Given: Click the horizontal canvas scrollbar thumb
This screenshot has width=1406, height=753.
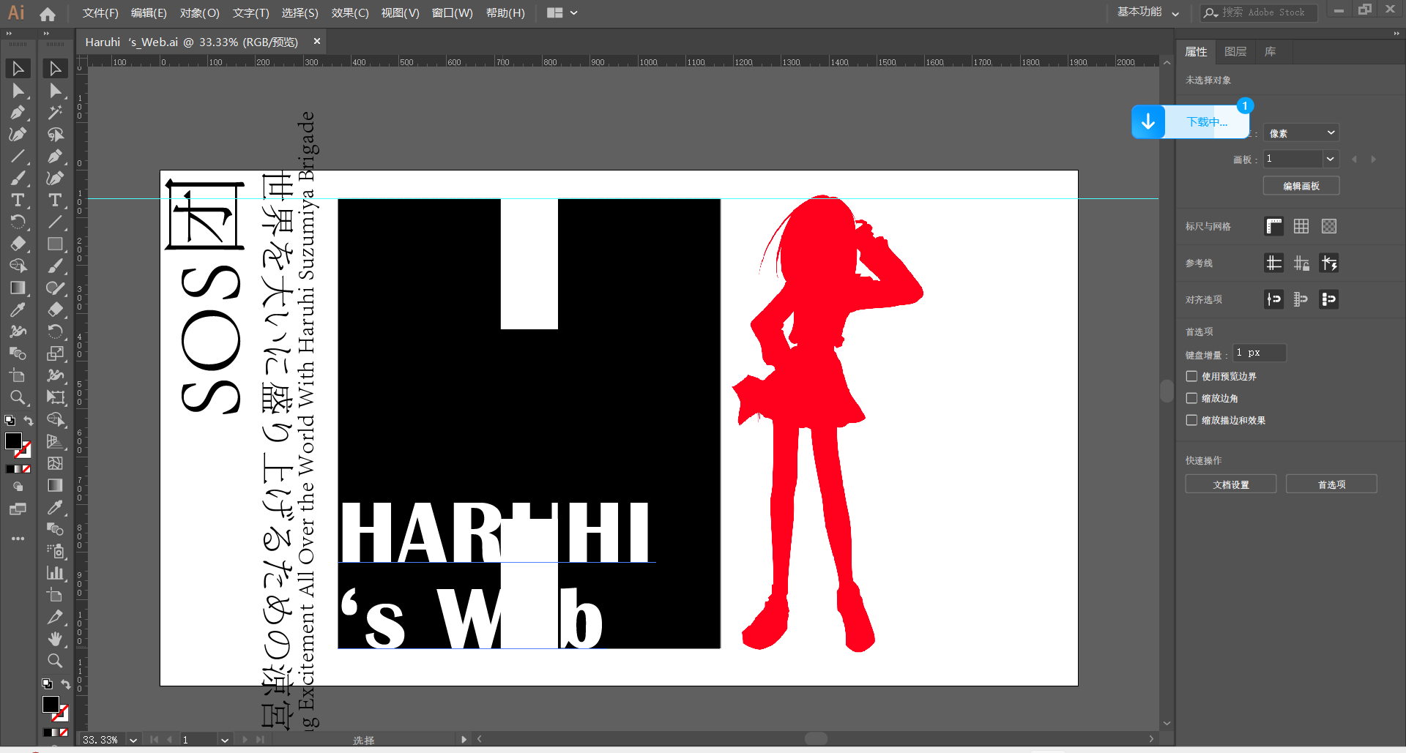Looking at the screenshot, I should tap(816, 739).
